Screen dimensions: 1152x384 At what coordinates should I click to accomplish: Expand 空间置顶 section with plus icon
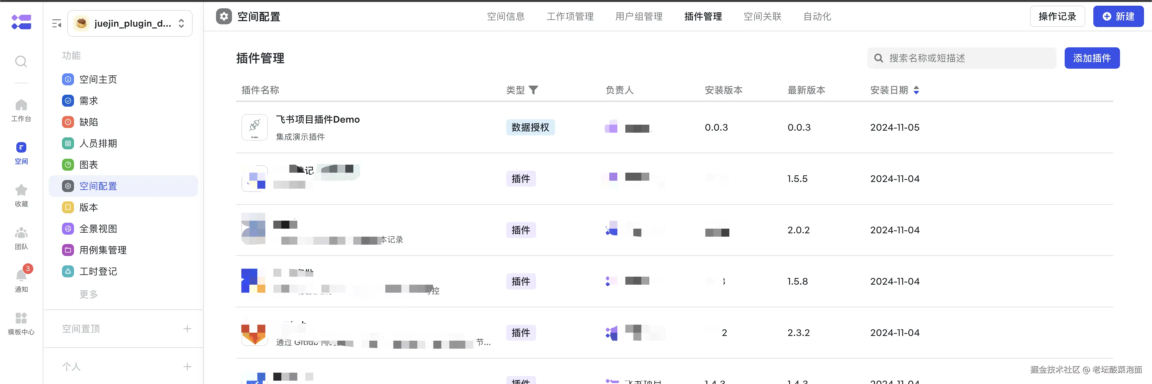point(187,329)
